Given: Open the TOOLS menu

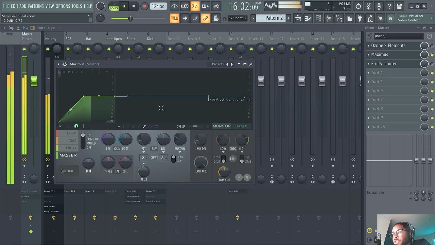Looking at the screenshot, I should pos(77,6).
